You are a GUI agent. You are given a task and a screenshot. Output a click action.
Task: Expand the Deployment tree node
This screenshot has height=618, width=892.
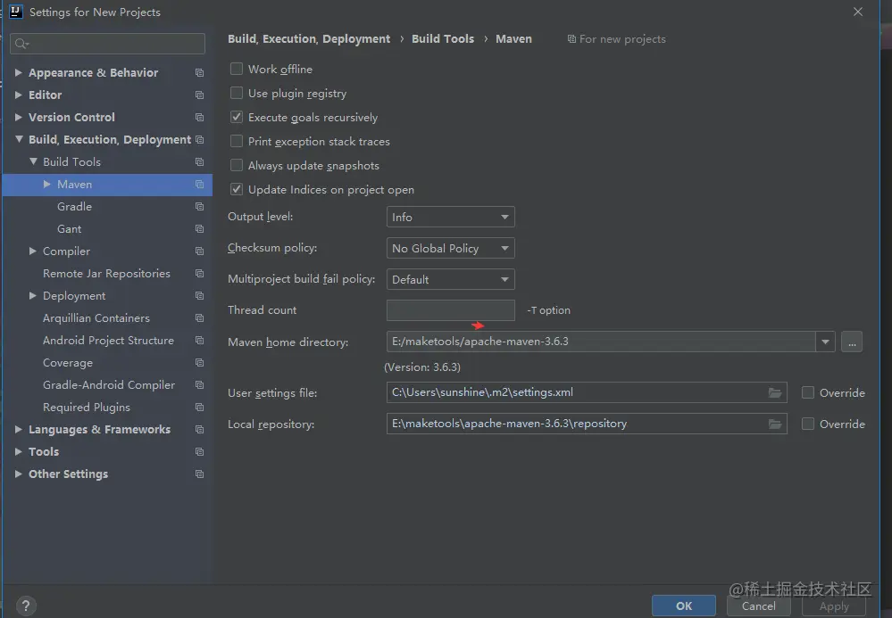click(x=33, y=295)
